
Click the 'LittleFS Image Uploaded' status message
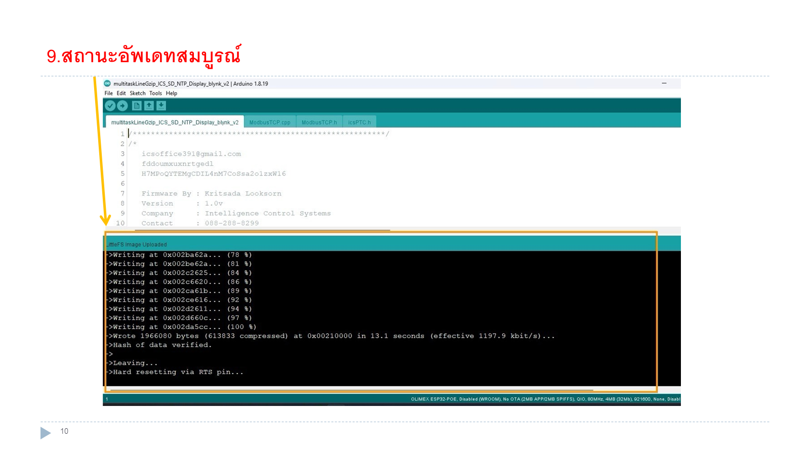click(x=136, y=245)
